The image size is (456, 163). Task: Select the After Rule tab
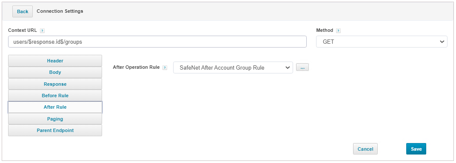[x=55, y=107]
